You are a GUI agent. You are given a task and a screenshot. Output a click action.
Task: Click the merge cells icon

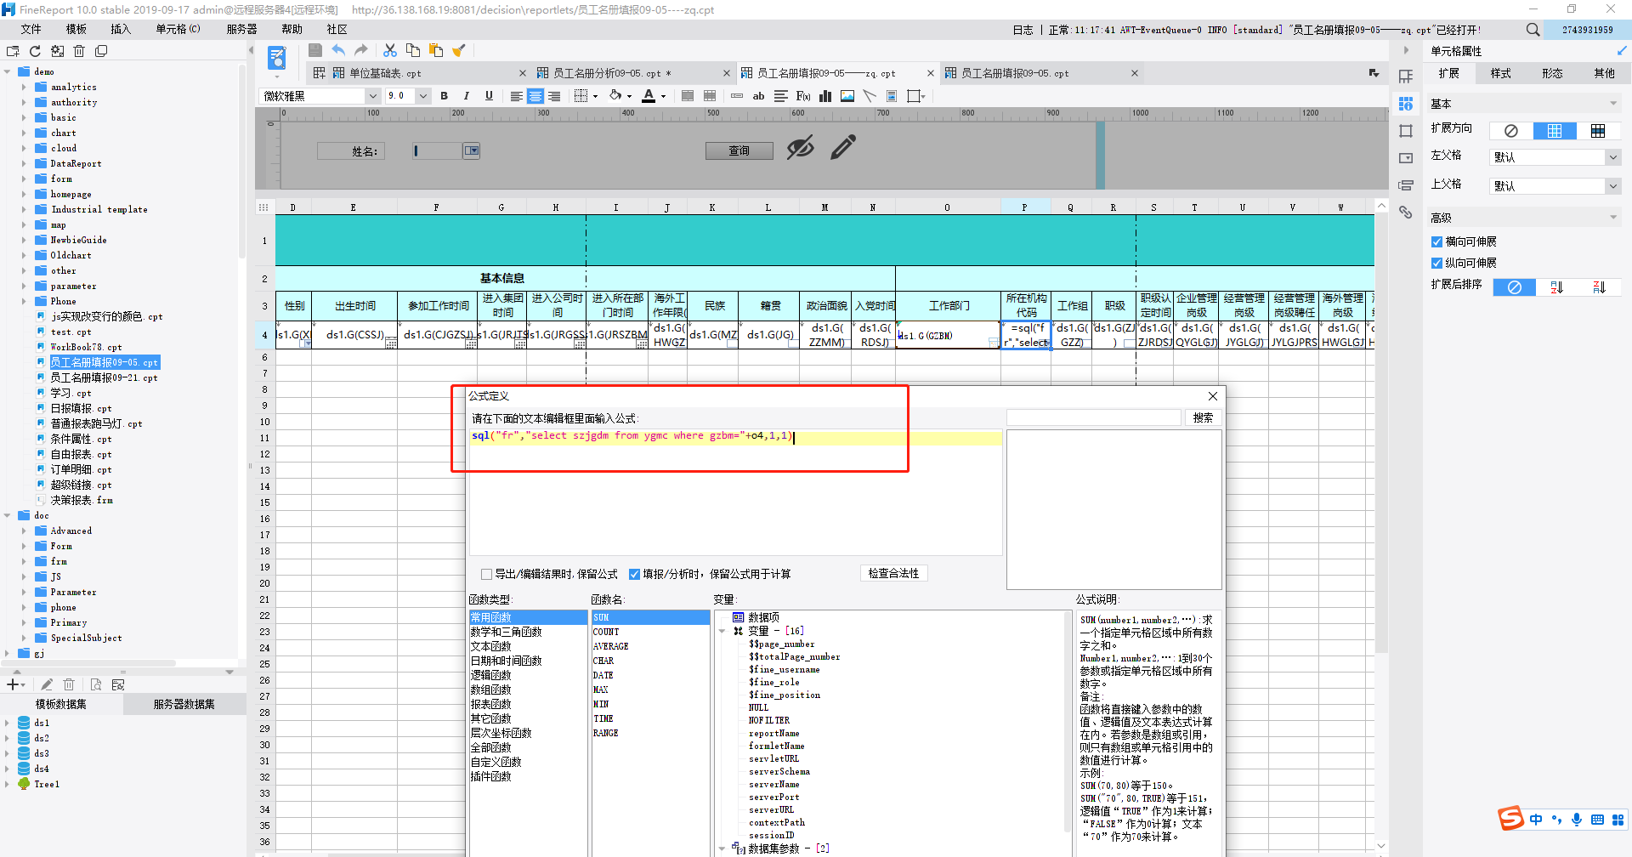tap(688, 96)
